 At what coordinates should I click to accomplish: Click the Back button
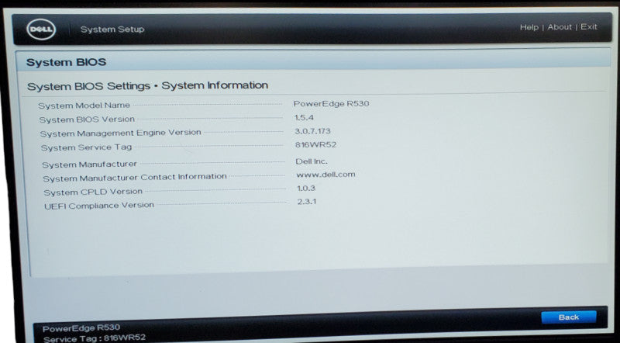pos(569,317)
